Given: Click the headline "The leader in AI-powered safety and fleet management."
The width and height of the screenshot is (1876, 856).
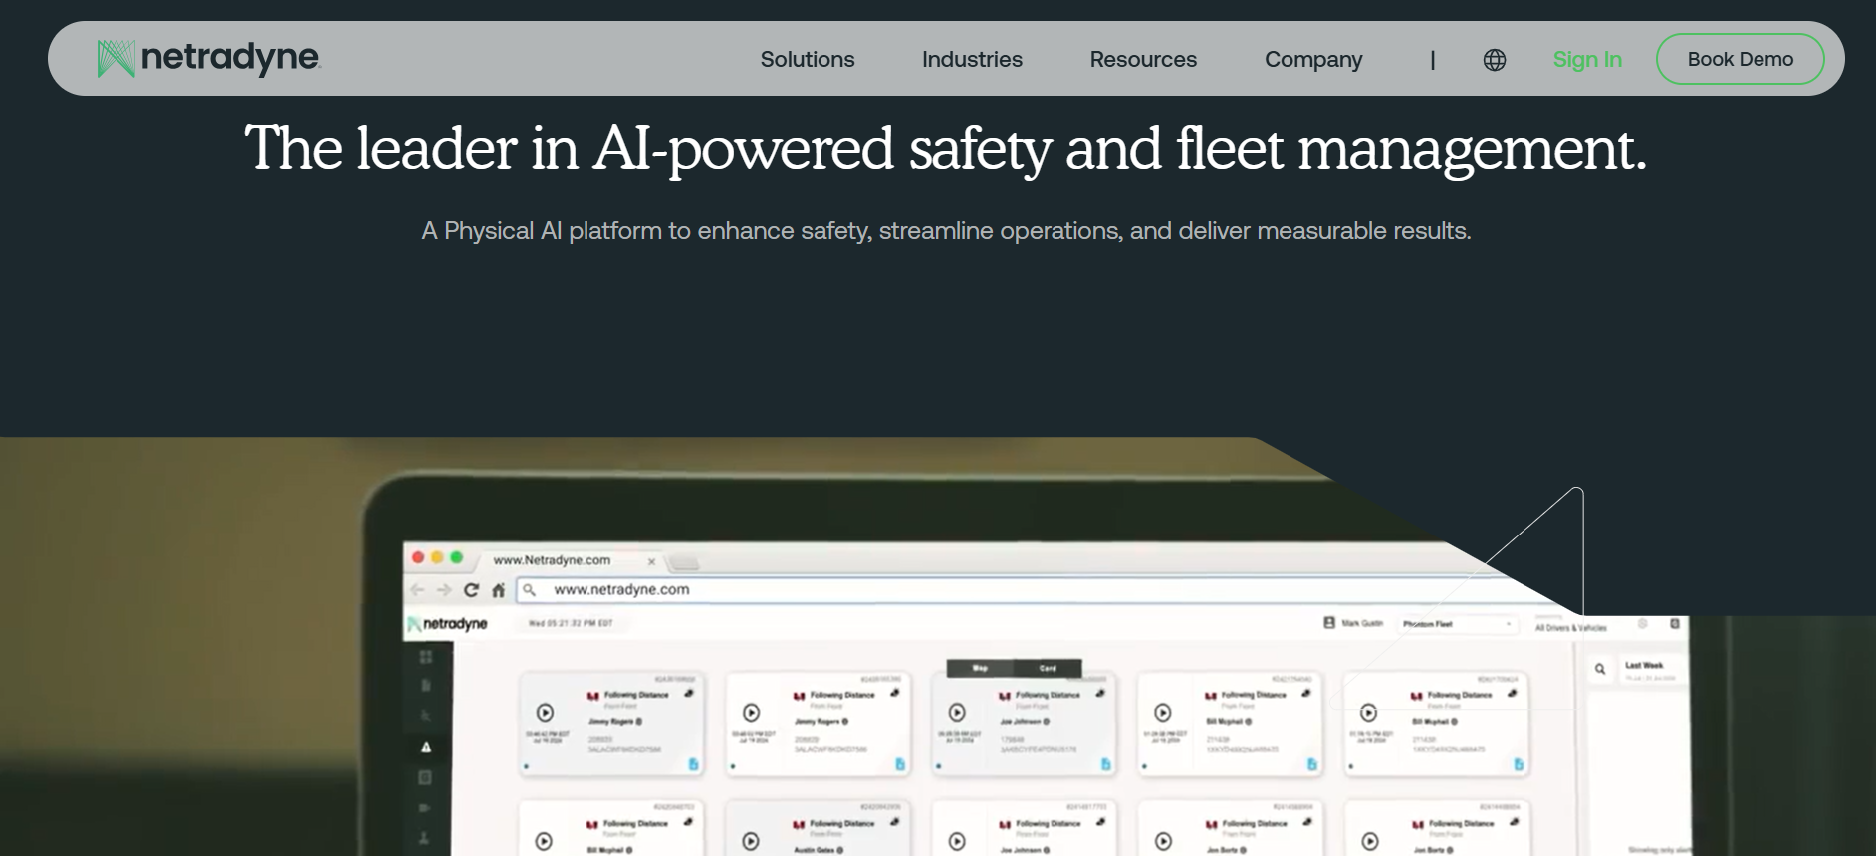Looking at the screenshot, I should [x=946, y=149].
